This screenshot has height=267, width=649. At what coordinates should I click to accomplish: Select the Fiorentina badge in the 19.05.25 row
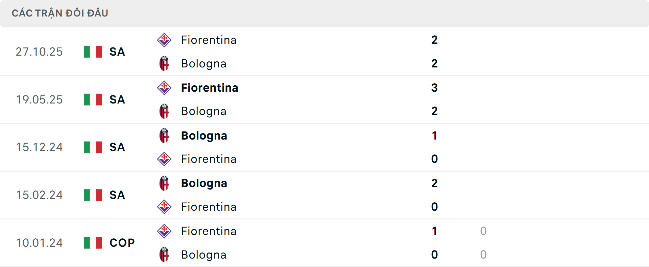(x=165, y=88)
